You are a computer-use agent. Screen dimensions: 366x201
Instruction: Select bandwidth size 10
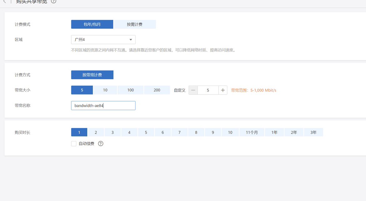(x=105, y=90)
